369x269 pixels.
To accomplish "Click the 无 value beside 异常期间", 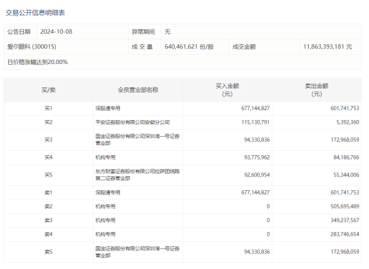I will [167, 31].
